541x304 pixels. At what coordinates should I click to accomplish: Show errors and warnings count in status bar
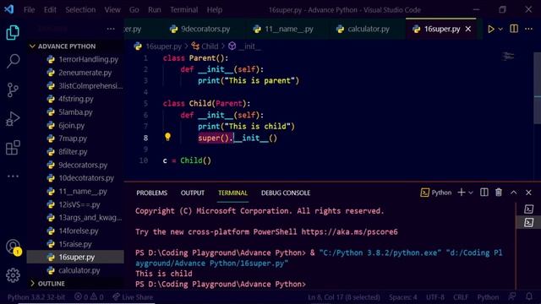(89, 297)
